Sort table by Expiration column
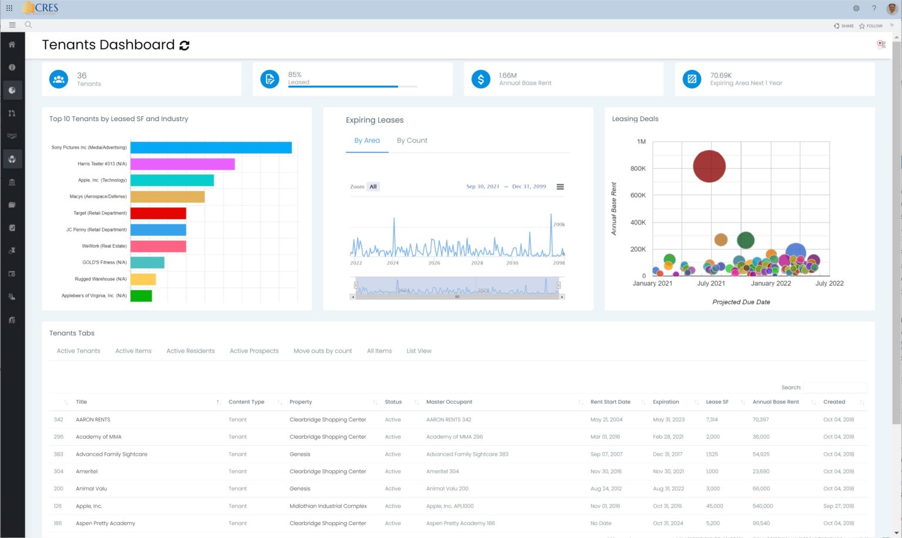The width and height of the screenshot is (902, 538). 666,402
